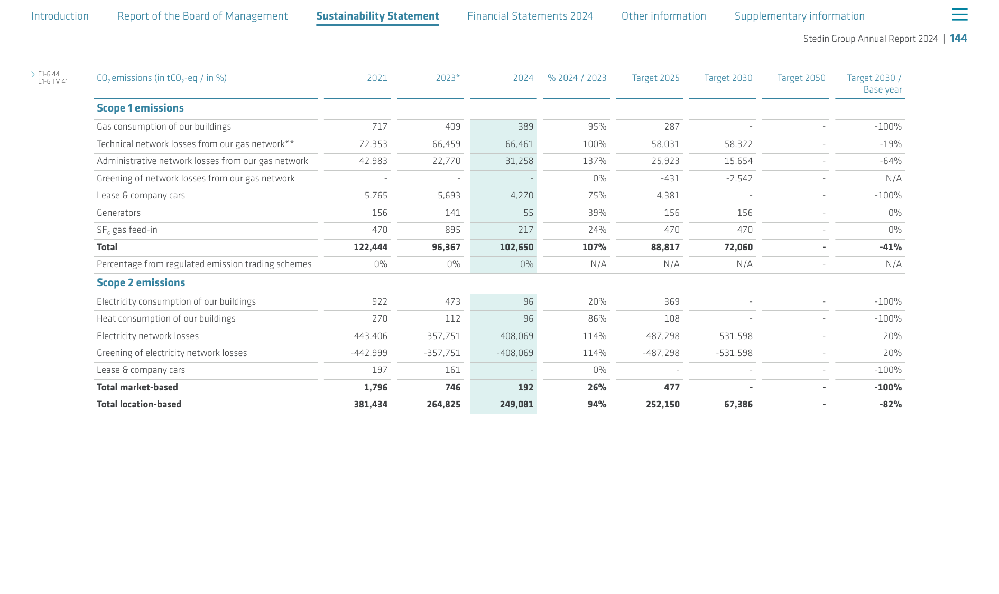Click the chevron beside E1-6 44 reference
Viewport: 999px width, 594px height.
[33, 75]
